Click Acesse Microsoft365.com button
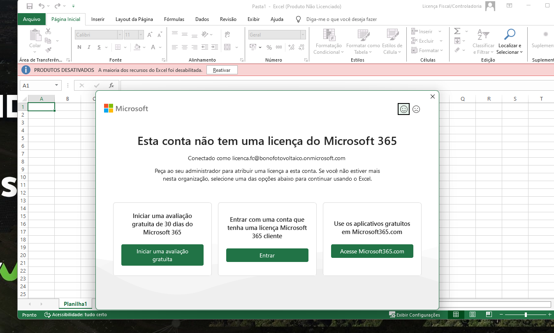Screen dimensions: 554x333 (x=372, y=251)
